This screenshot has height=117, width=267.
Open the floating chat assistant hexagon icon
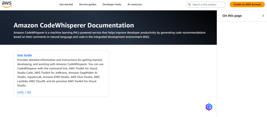209,107
